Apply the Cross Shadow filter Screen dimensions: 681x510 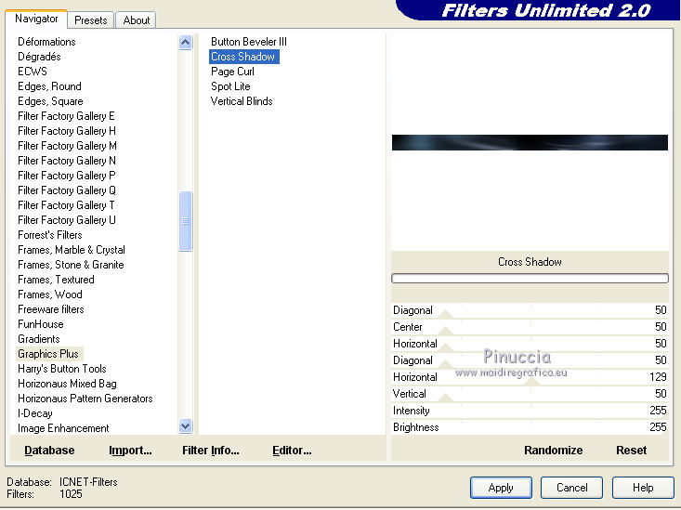pos(501,488)
